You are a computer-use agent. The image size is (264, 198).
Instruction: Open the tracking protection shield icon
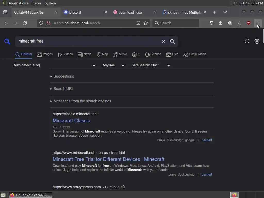tap(41, 23)
